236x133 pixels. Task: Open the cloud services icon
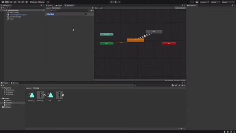[x=197, y=2]
